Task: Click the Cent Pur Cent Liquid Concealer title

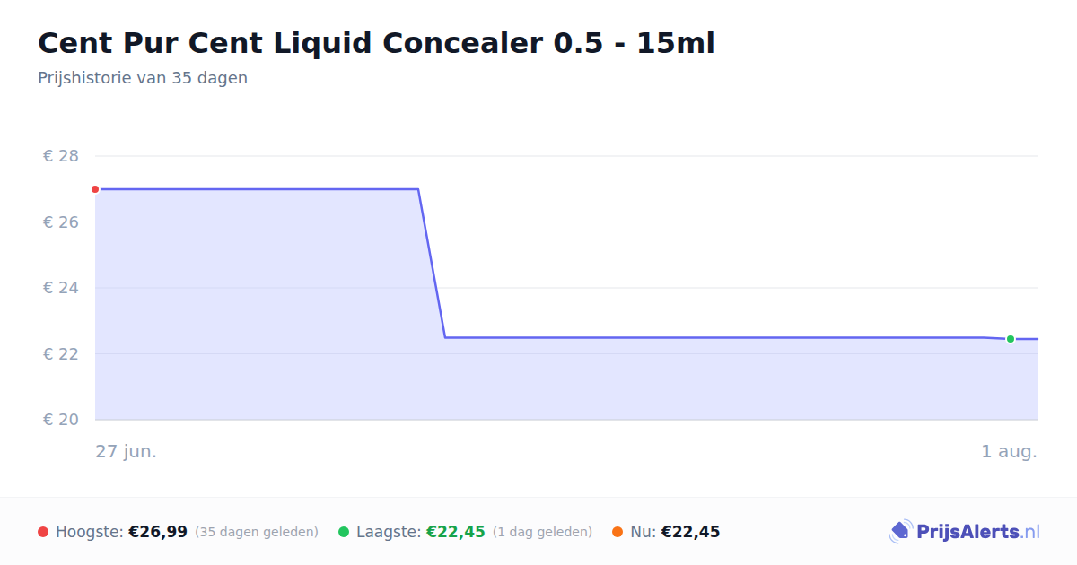Action: 376,43
